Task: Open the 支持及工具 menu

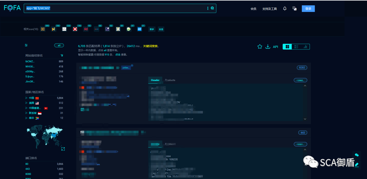Action: click(x=269, y=9)
